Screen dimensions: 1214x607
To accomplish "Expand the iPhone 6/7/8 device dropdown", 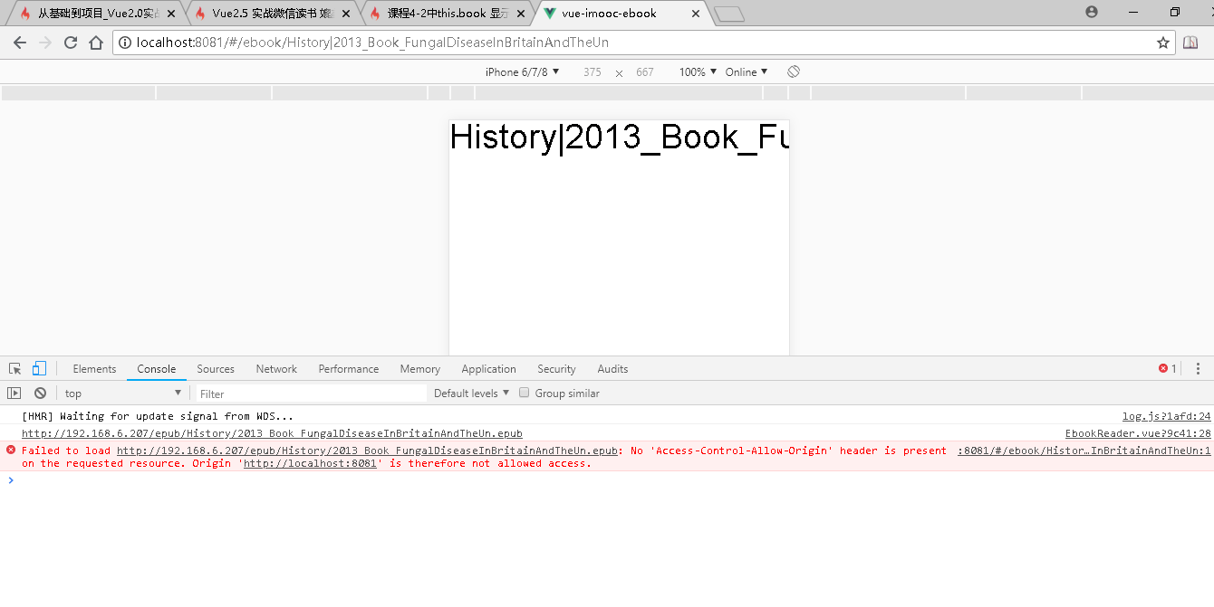I will tap(523, 71).
